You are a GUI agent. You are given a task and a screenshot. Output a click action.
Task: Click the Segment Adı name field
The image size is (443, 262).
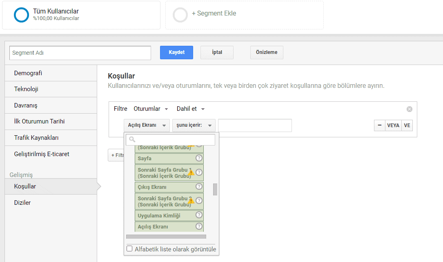pyautogui.click(x=80, y=53)
